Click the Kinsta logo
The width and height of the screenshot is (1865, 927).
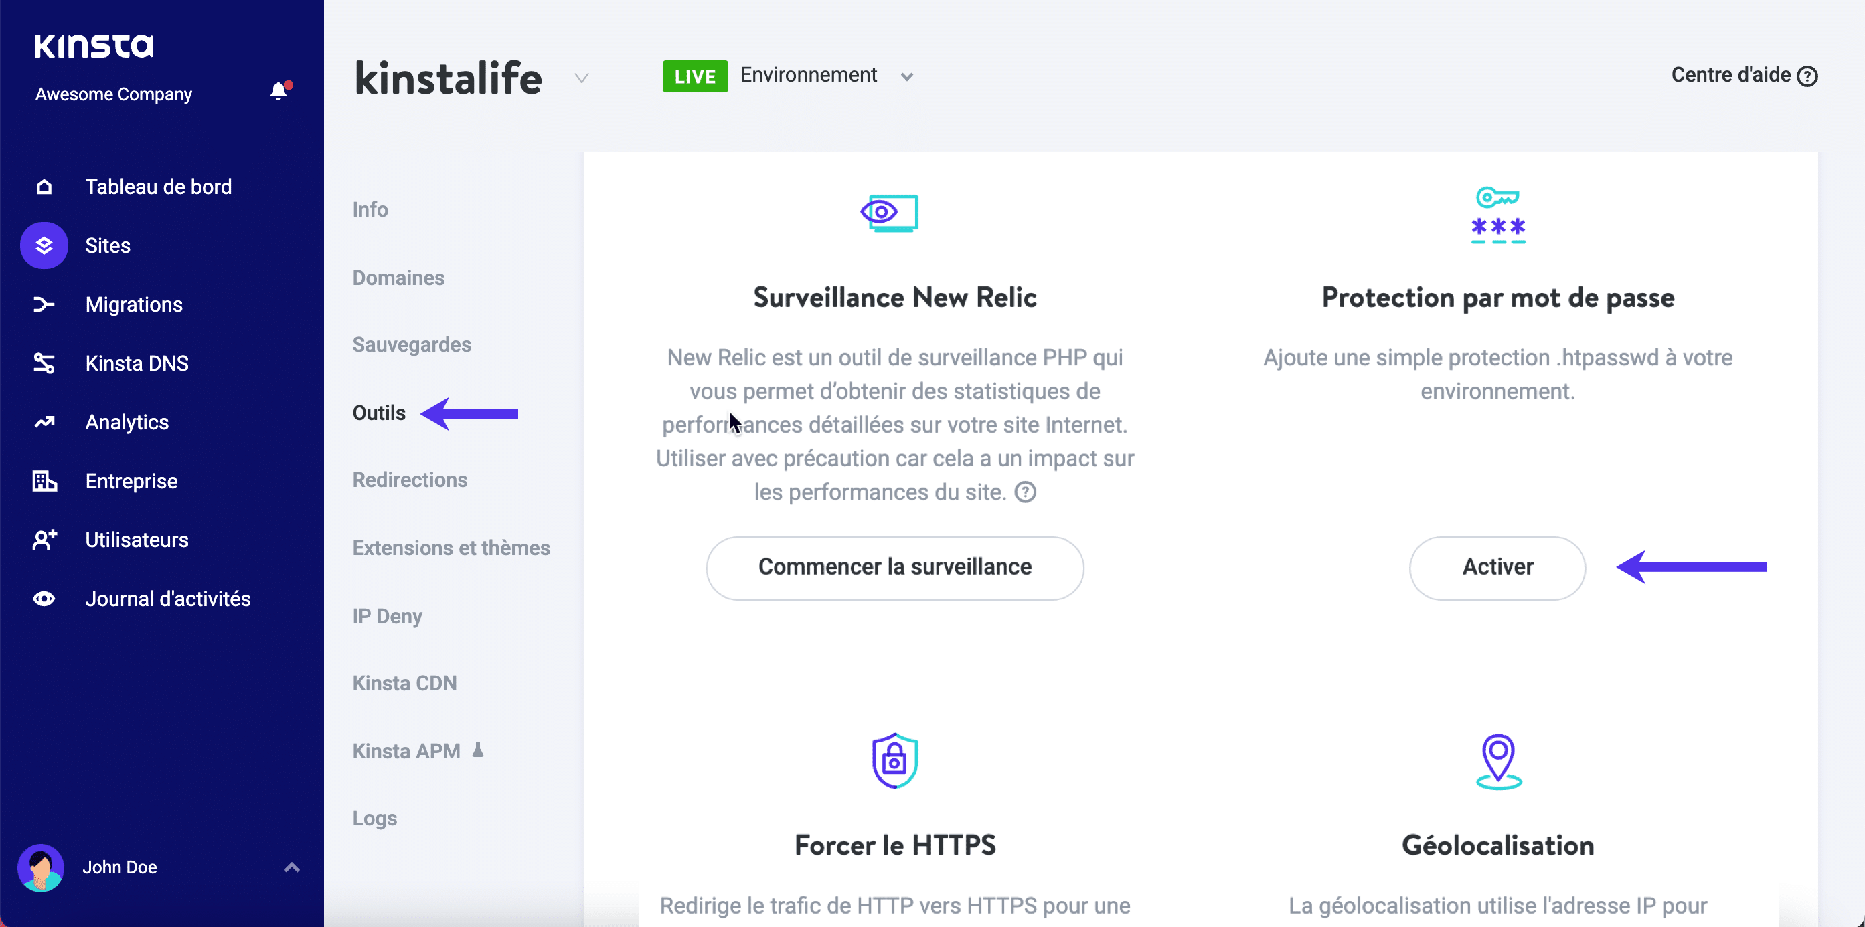click(94, 45)
